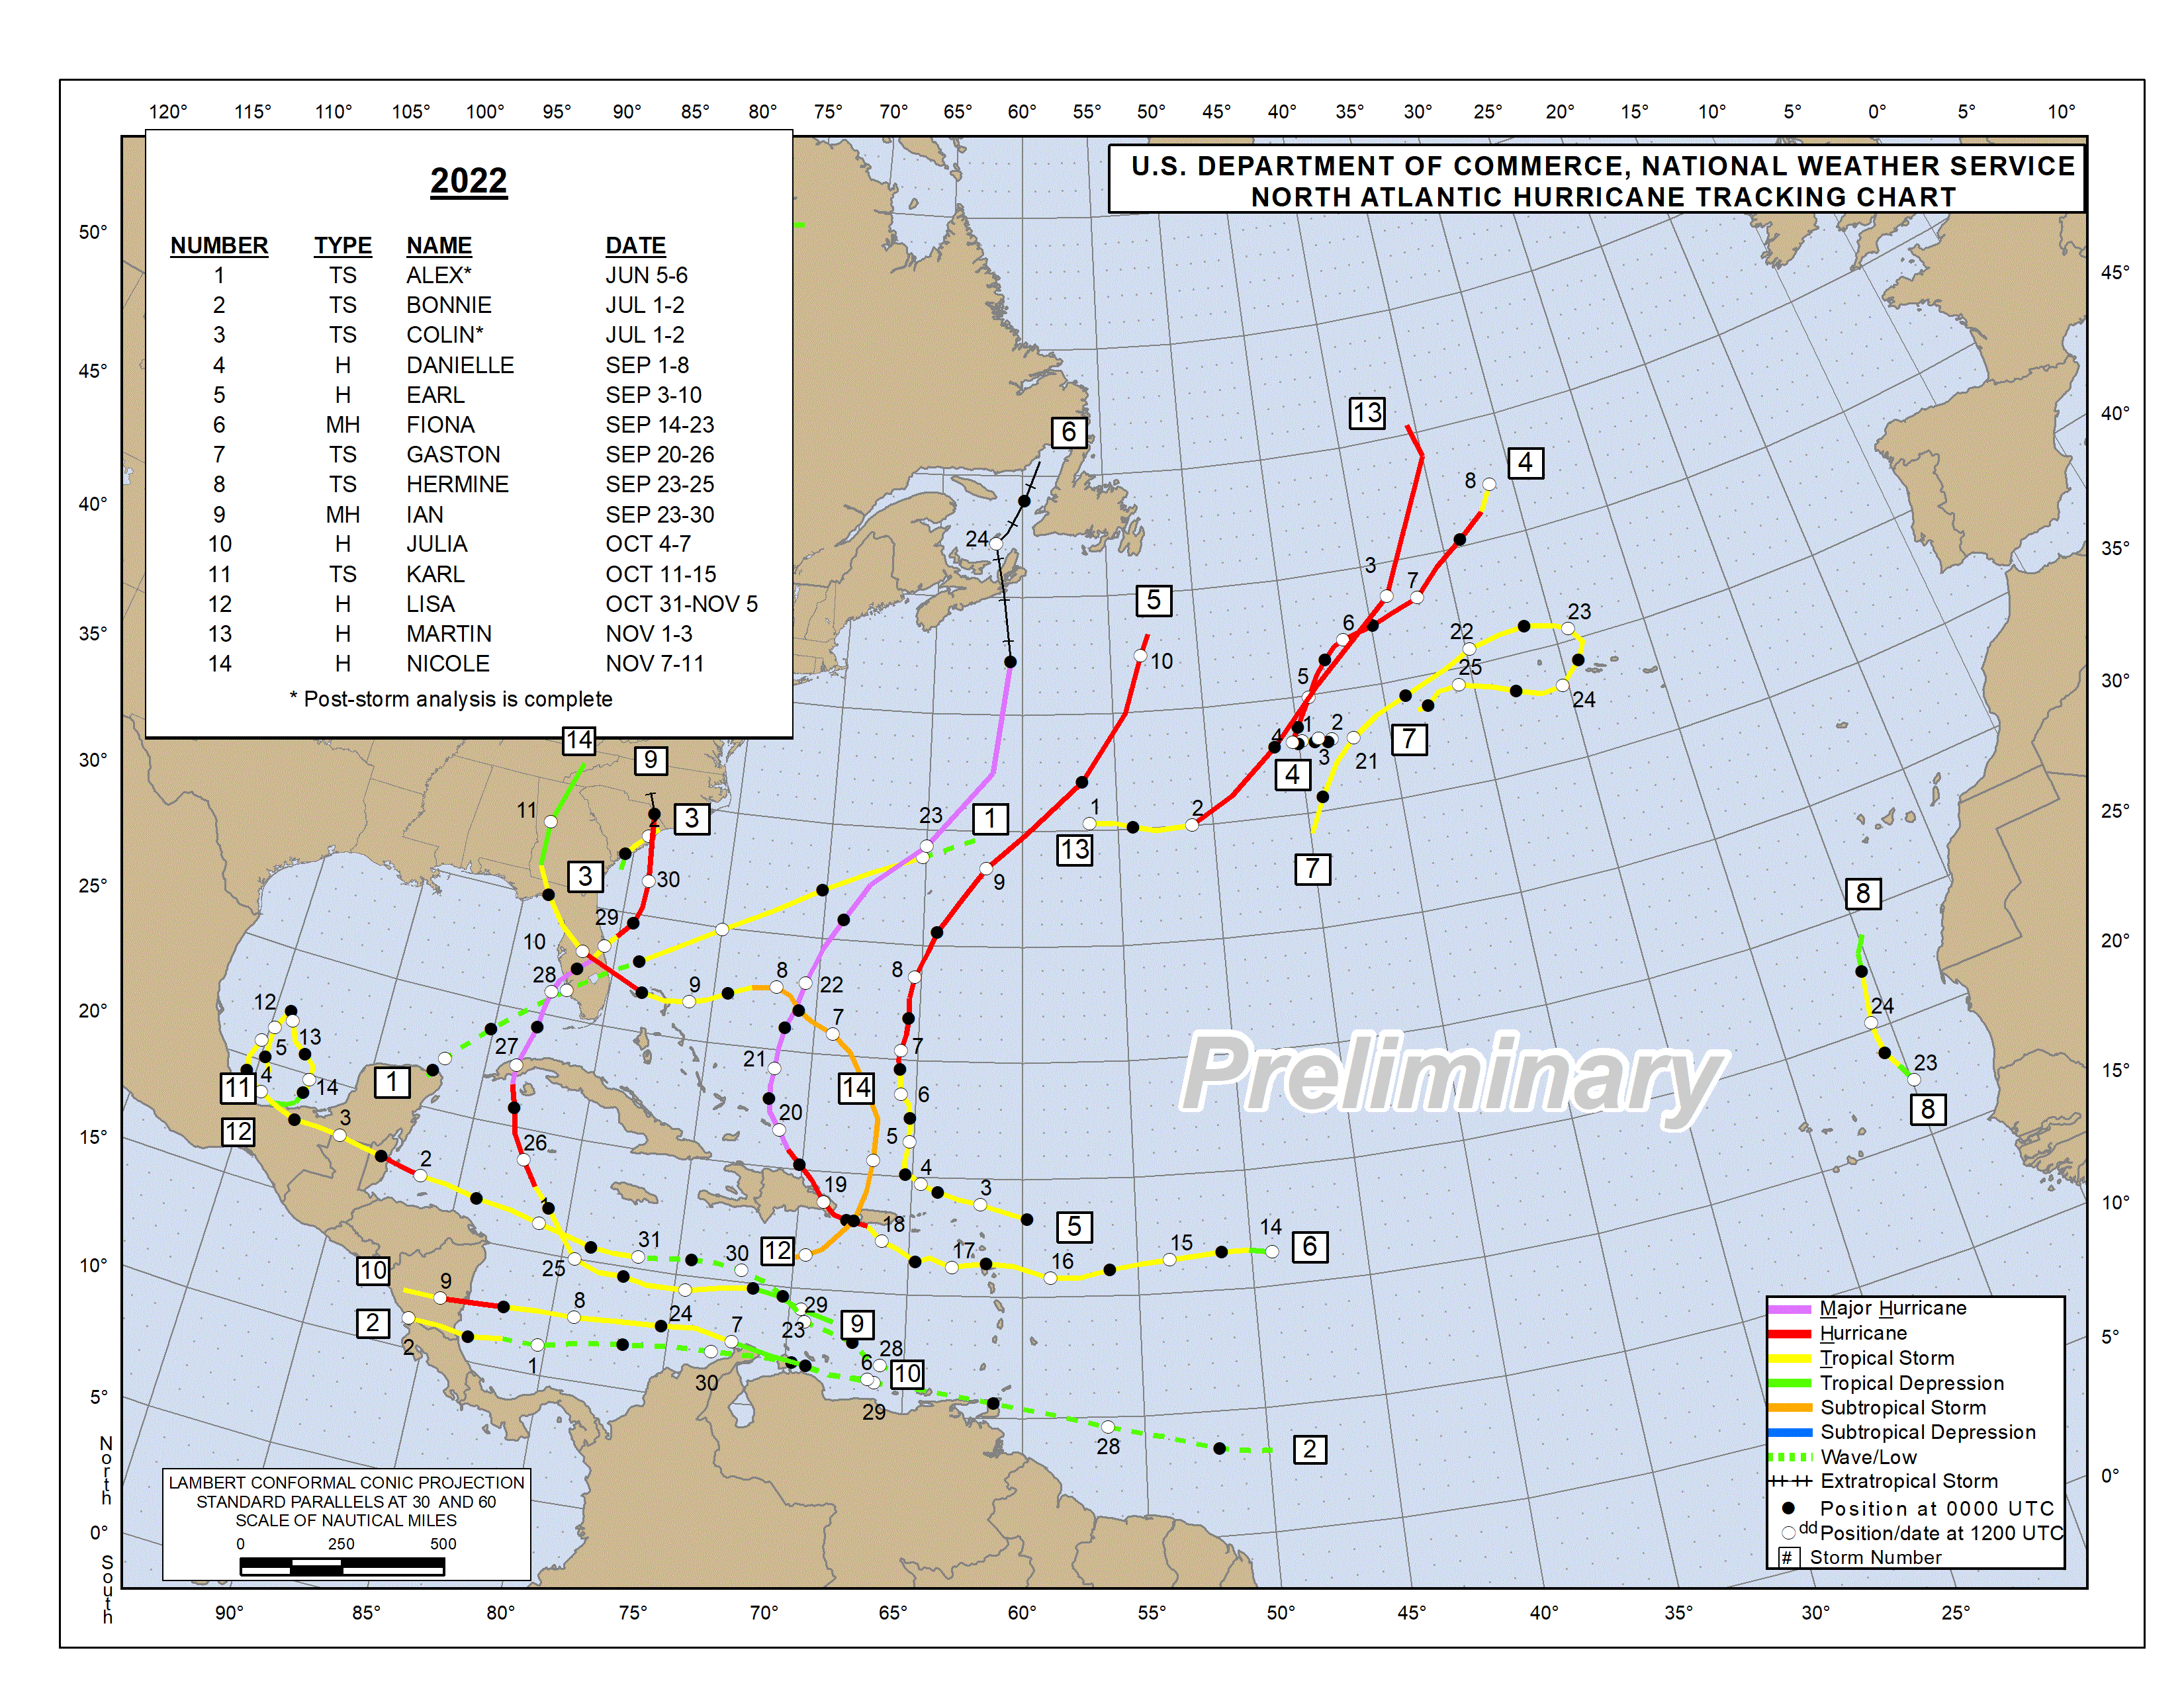Image resolution: width=2184 pixels, height=1687 pixels.
Task: Click storm name HERMINE in the table
Action: pyautogui.click(x=457, y=485)
